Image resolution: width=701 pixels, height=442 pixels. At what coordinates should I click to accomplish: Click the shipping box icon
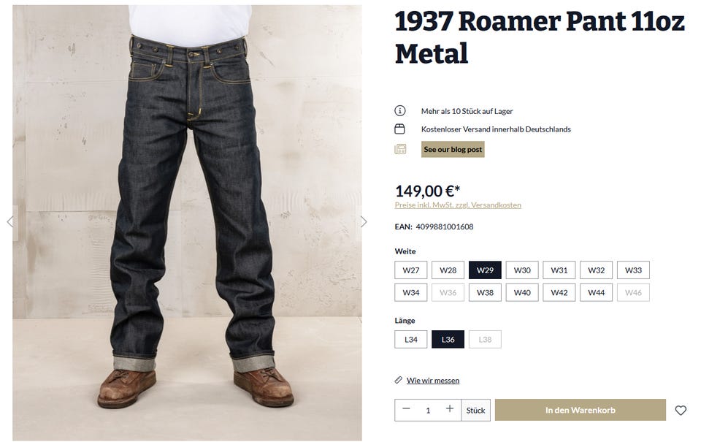click(x=400, y=129)
